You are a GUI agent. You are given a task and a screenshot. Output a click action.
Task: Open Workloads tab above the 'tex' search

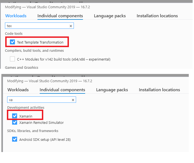[x=16, y=16]
